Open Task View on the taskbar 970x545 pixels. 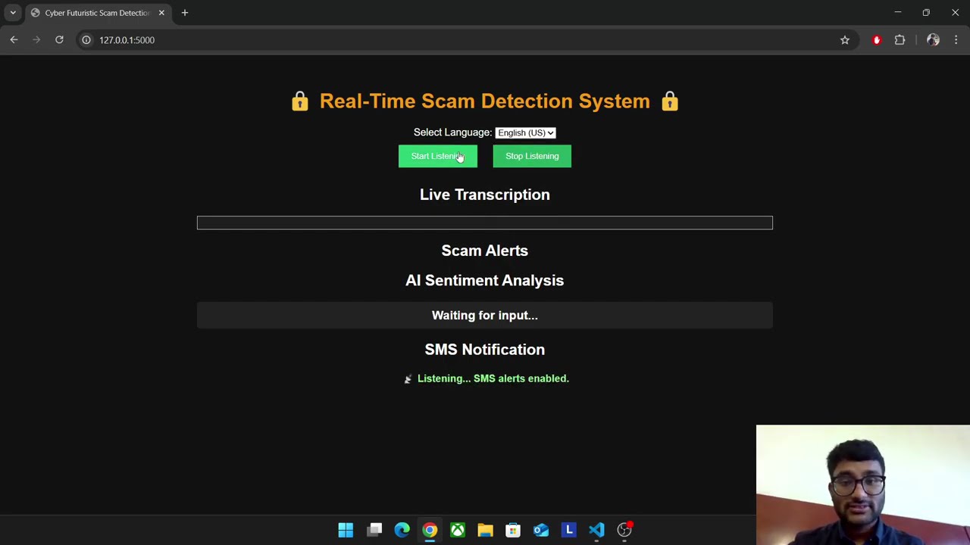tap(374, 530)
